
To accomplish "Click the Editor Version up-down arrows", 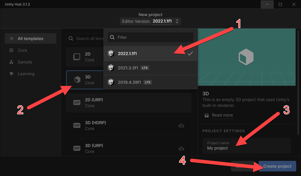I will (177, 21).
